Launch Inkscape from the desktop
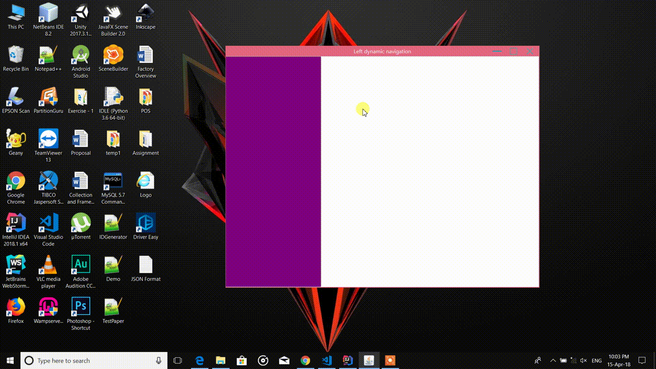The width and height of the screenshot is (656, 369). 145,13
